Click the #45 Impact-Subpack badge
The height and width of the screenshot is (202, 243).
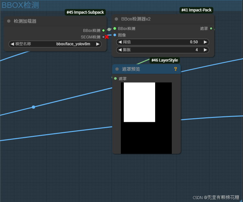pos(85,12)
